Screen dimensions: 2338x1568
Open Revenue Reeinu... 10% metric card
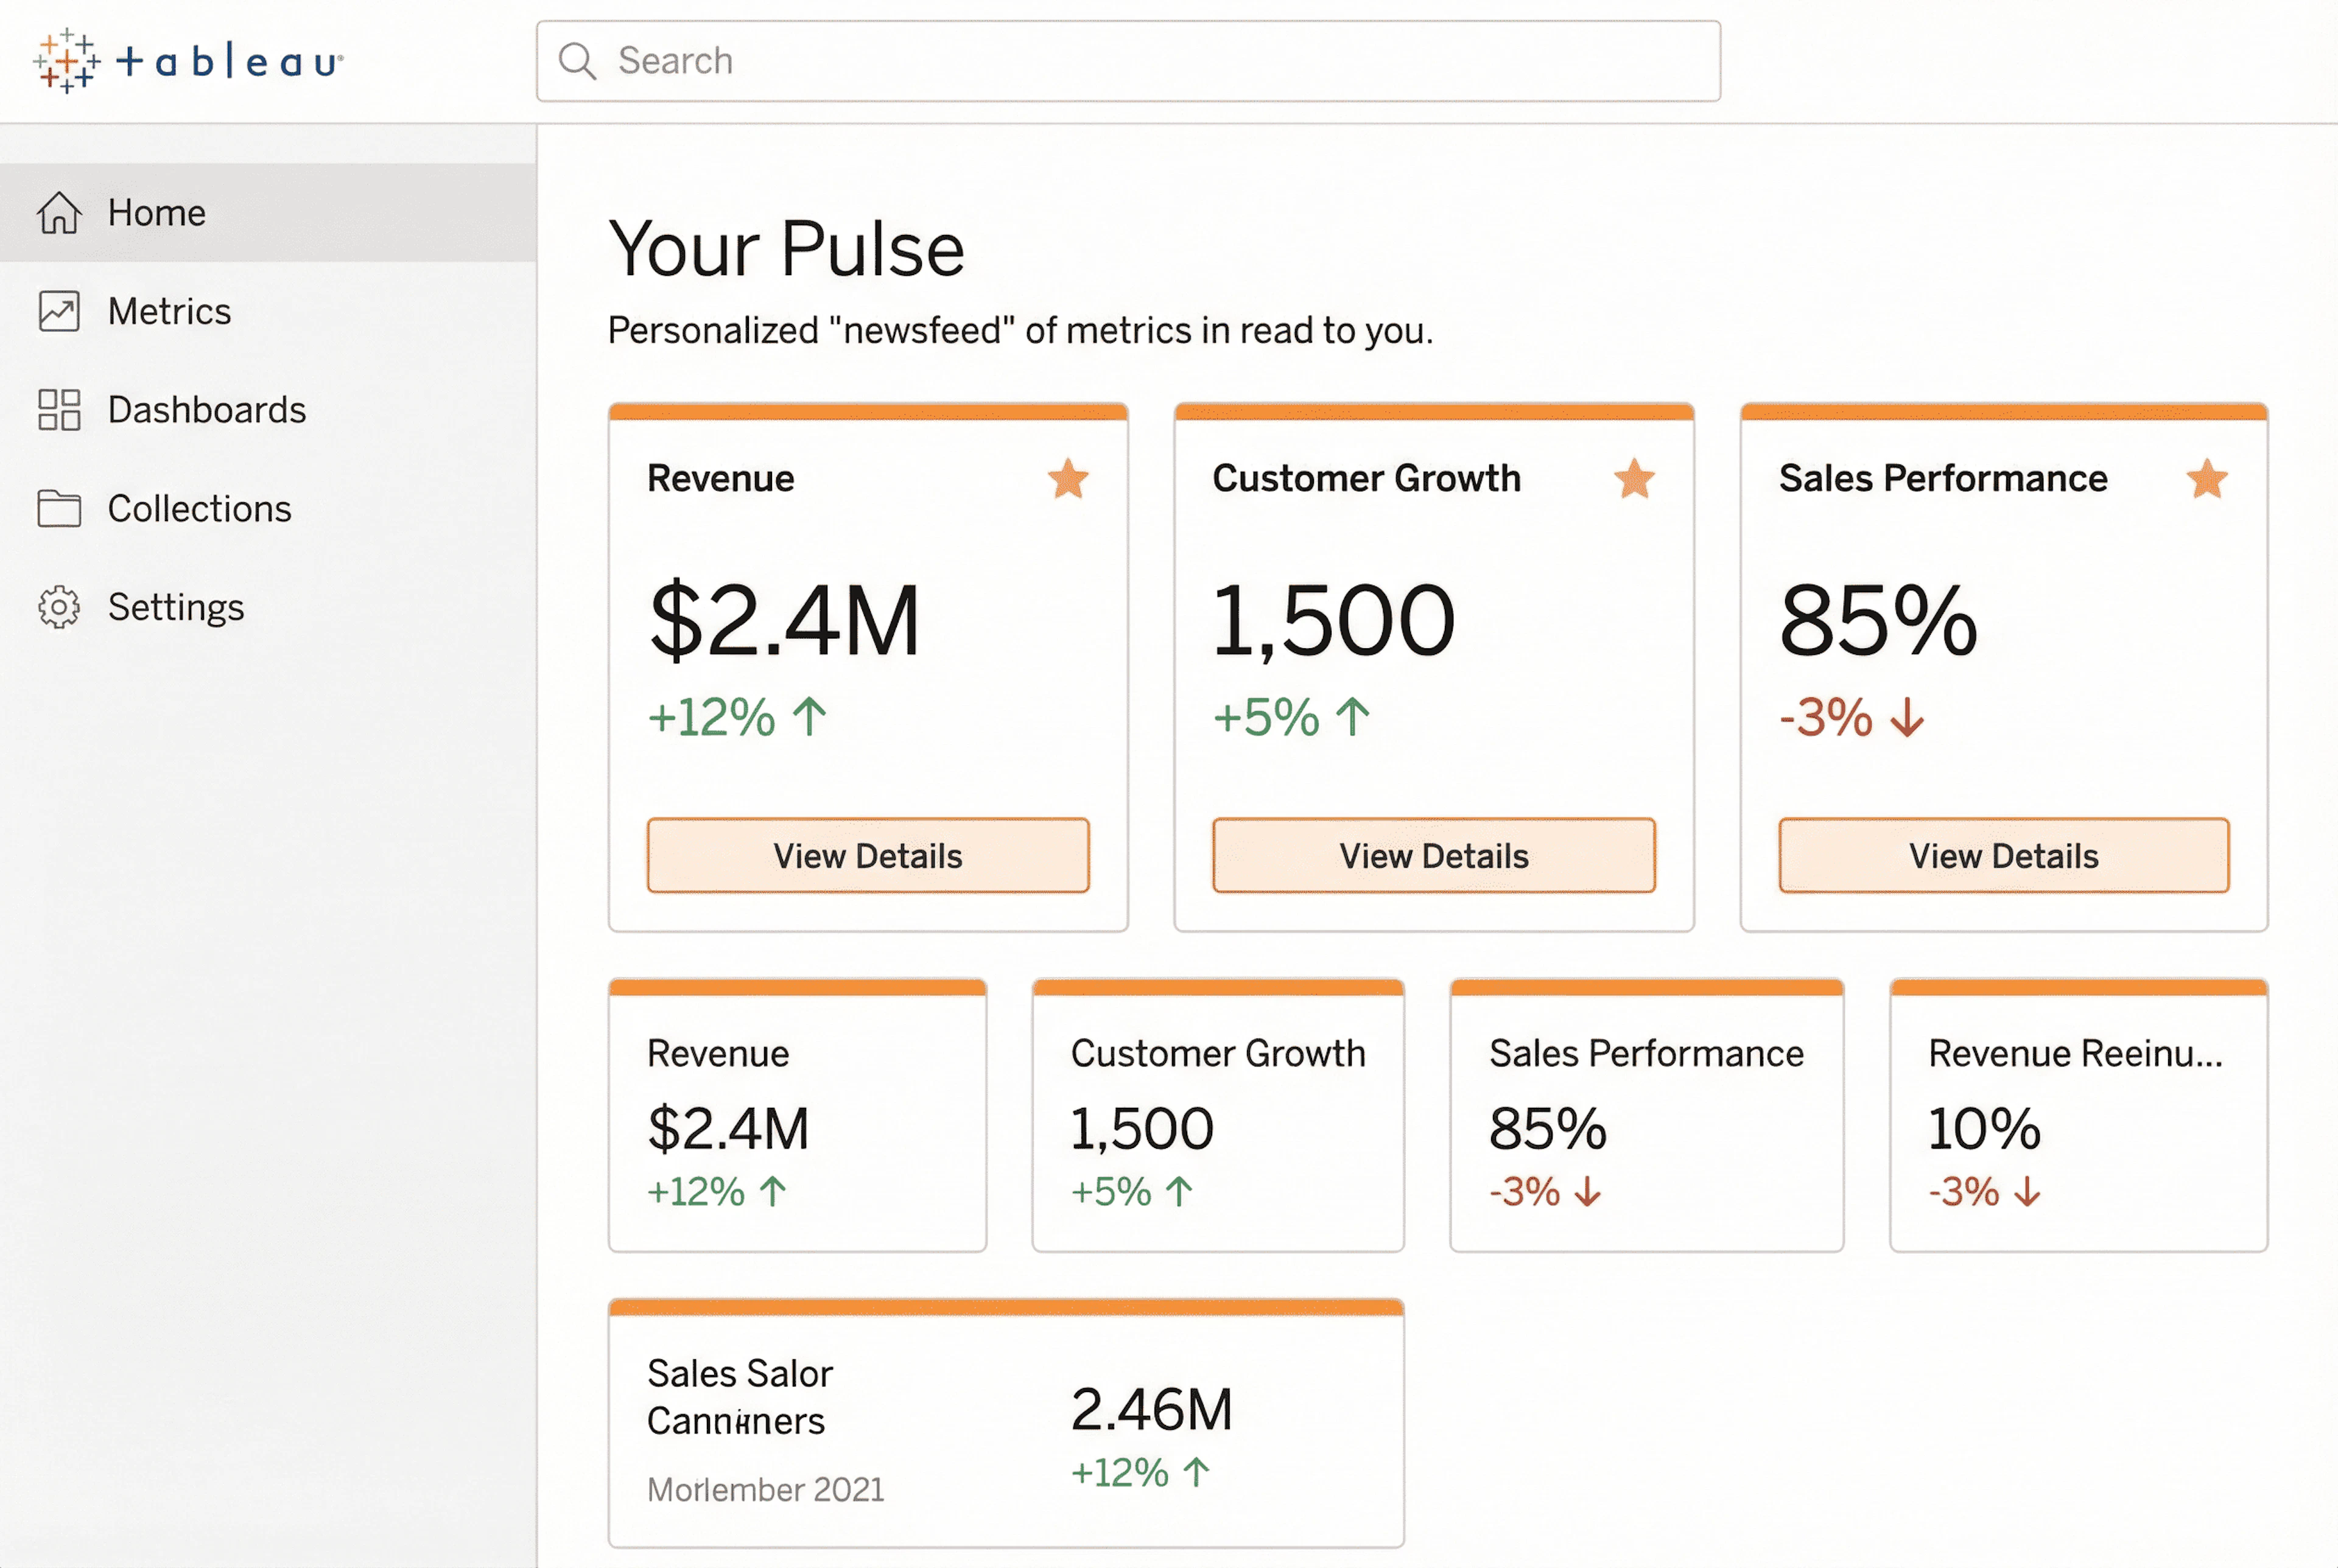click(x=2078, y=1120)
